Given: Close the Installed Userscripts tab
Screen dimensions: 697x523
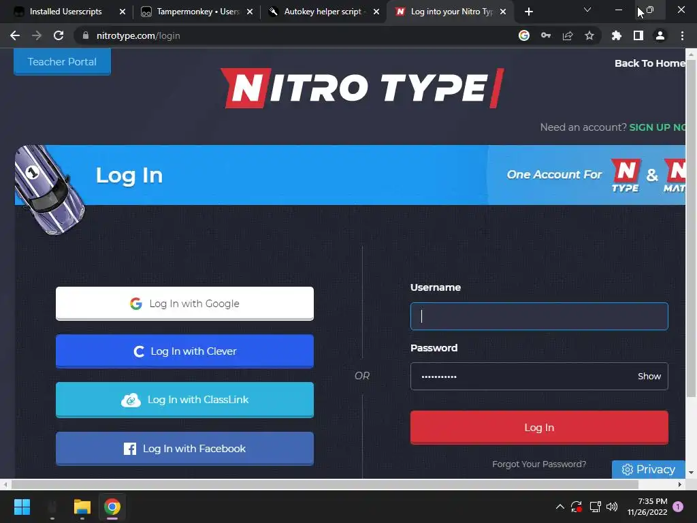Looking at the screenshot, I should (x=123, y=12).
